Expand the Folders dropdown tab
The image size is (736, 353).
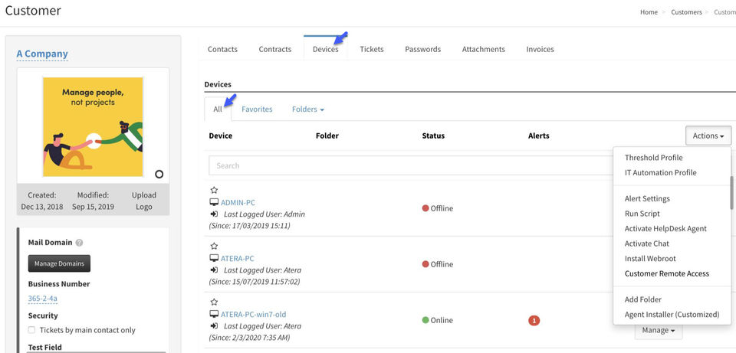(308, 109)
